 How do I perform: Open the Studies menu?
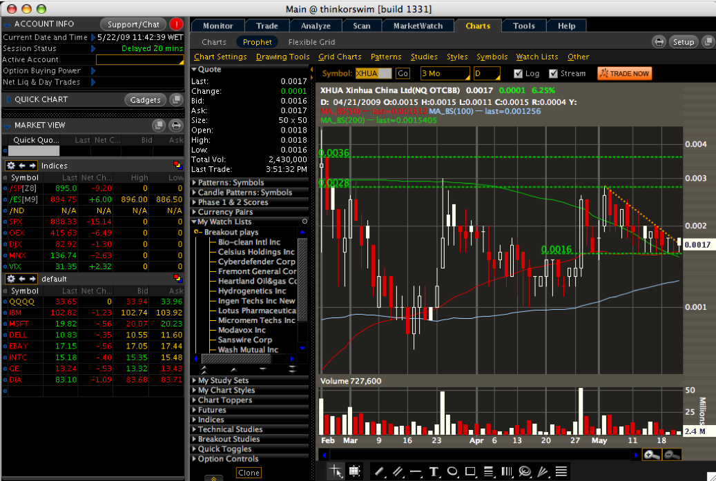[x=424, y=57]
